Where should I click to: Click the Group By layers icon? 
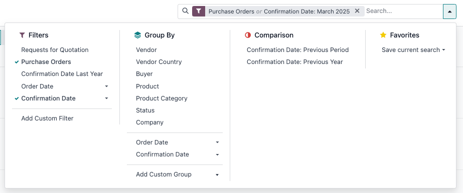137,35
